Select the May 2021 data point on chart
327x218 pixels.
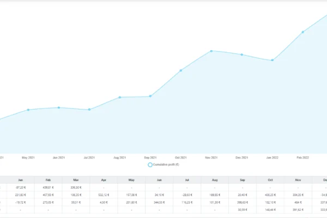pos(28,110)
